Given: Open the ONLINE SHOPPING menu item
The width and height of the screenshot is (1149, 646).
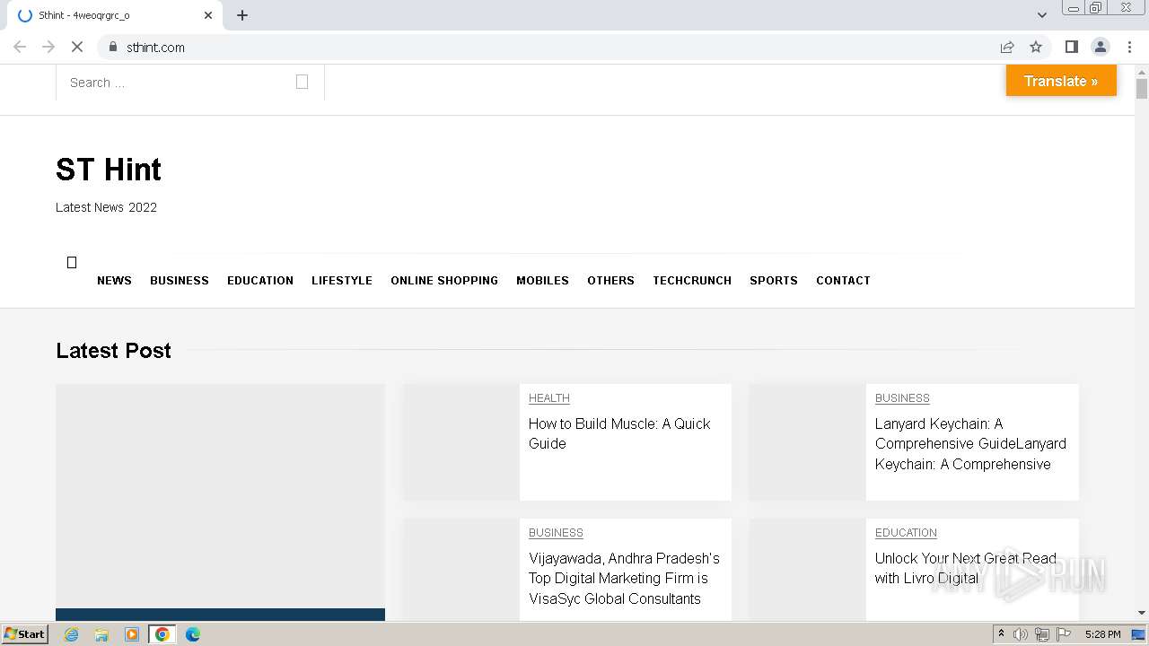Looking at the screenshot, I should [x=444, y=281].
